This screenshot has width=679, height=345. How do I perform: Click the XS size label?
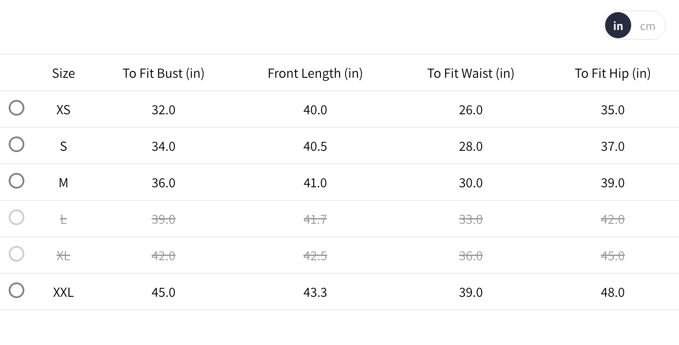click(63, 110)
